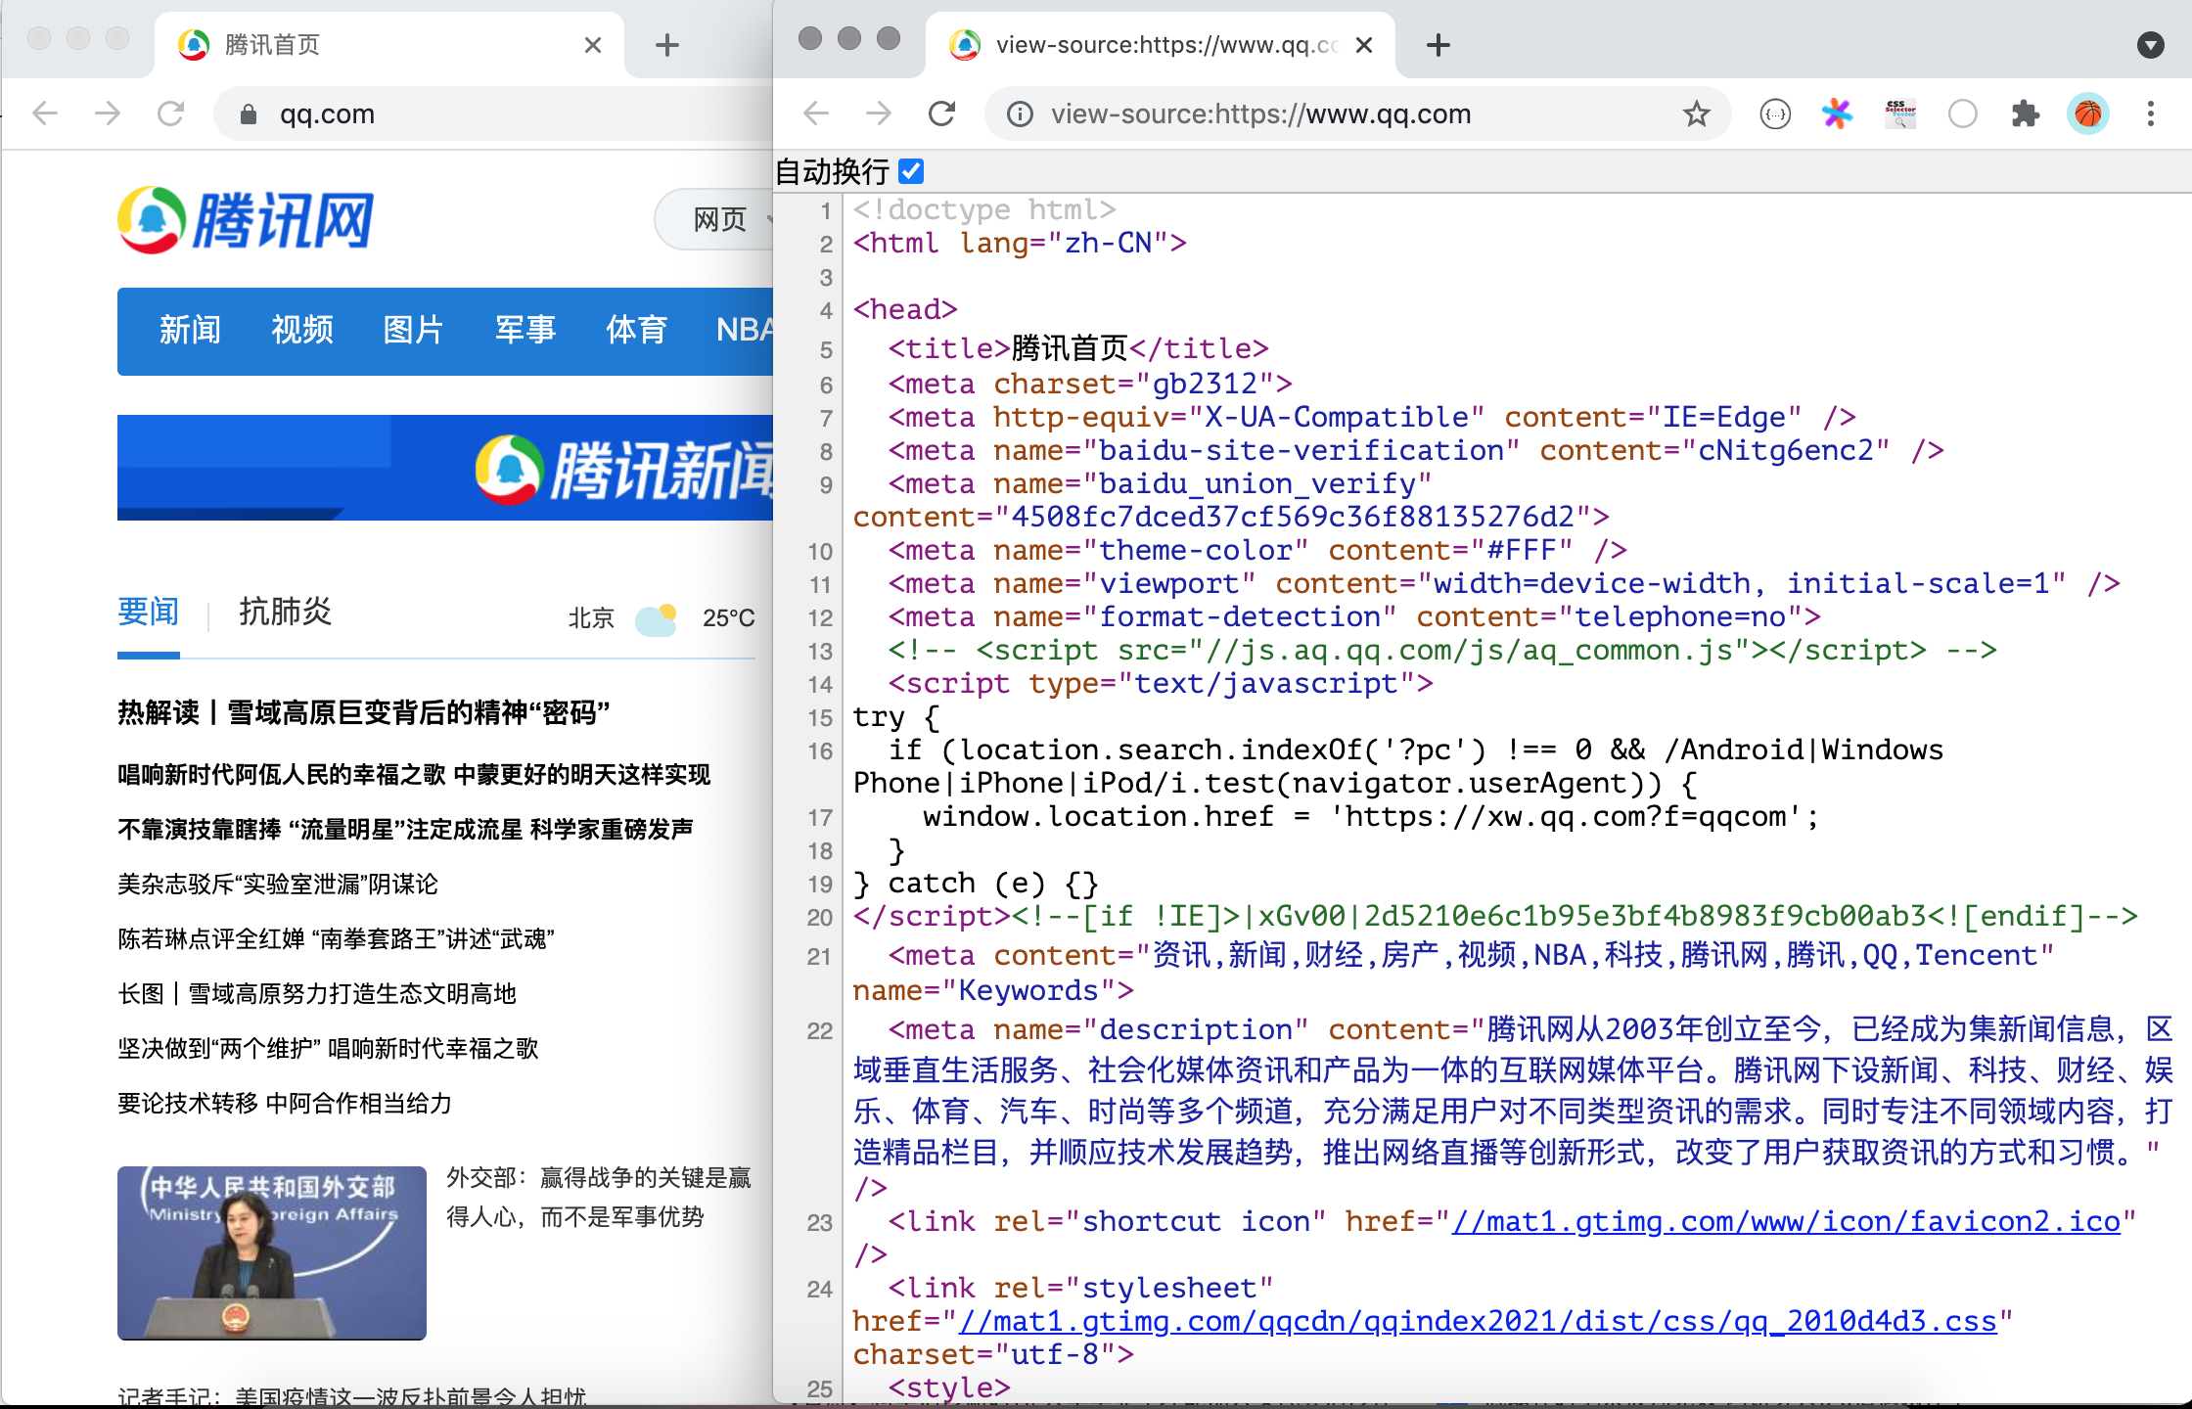Click the site info icon beside view-source URL
Image resolution: width=2192 pixels, height=1409 pixels.
coord(1020,114)
